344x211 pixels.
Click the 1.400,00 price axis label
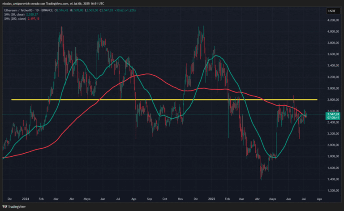pos(333,179)
